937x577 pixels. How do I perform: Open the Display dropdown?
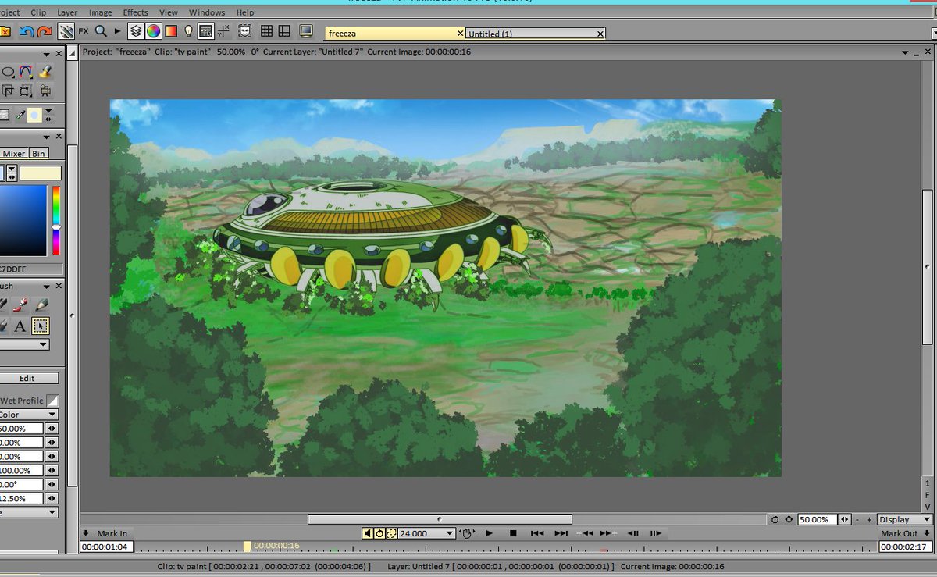click(x=904, y=519)
